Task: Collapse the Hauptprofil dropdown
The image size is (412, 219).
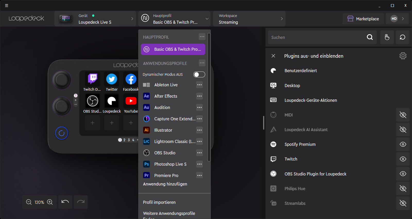Action: coord(207,19)
